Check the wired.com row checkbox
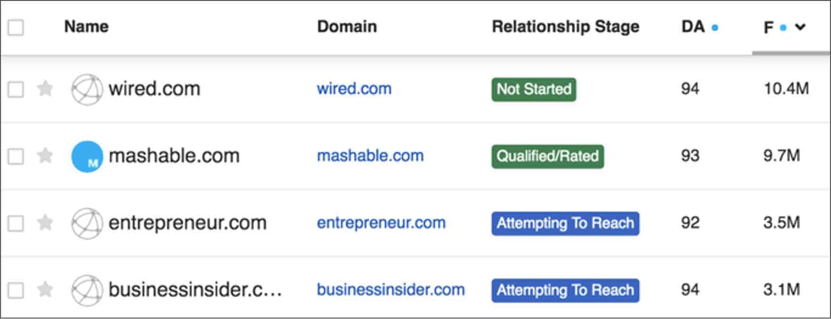The width and height of the screenshot is (831, 319). pyautogui.click(x=16, y=89)
